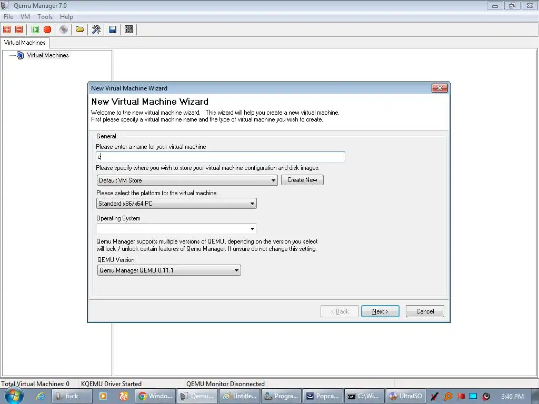Screen dimensions: 539x404
Task: Click the Cancel button
Action: (x=425, y=311)
